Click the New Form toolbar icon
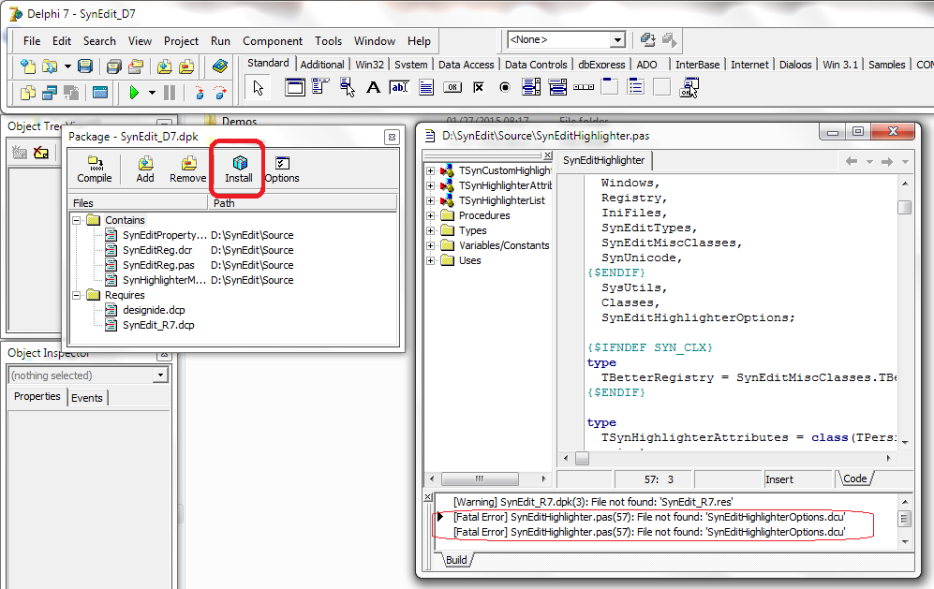The width and height of the screenshot is (934, 589). [x=100, y=93]
